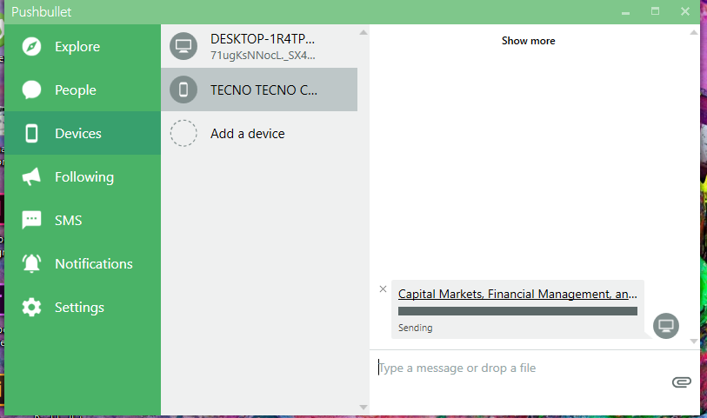Screen dimensions: 707x418
Task: Click the sender monitor icon beside the push
Action: [666, 326]
